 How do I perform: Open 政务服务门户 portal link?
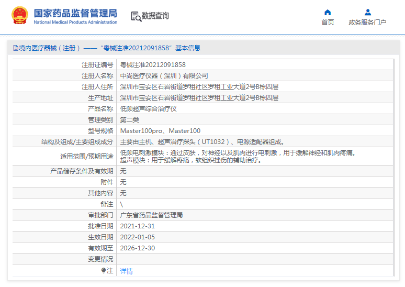367,23
